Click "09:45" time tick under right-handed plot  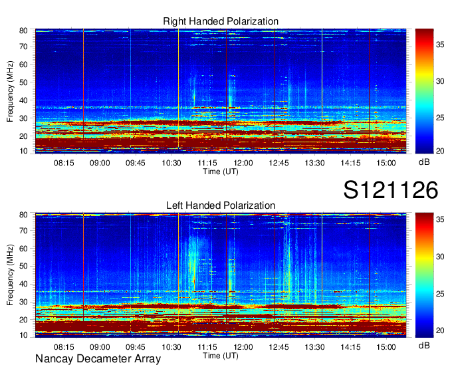click(x=136, y=163)
